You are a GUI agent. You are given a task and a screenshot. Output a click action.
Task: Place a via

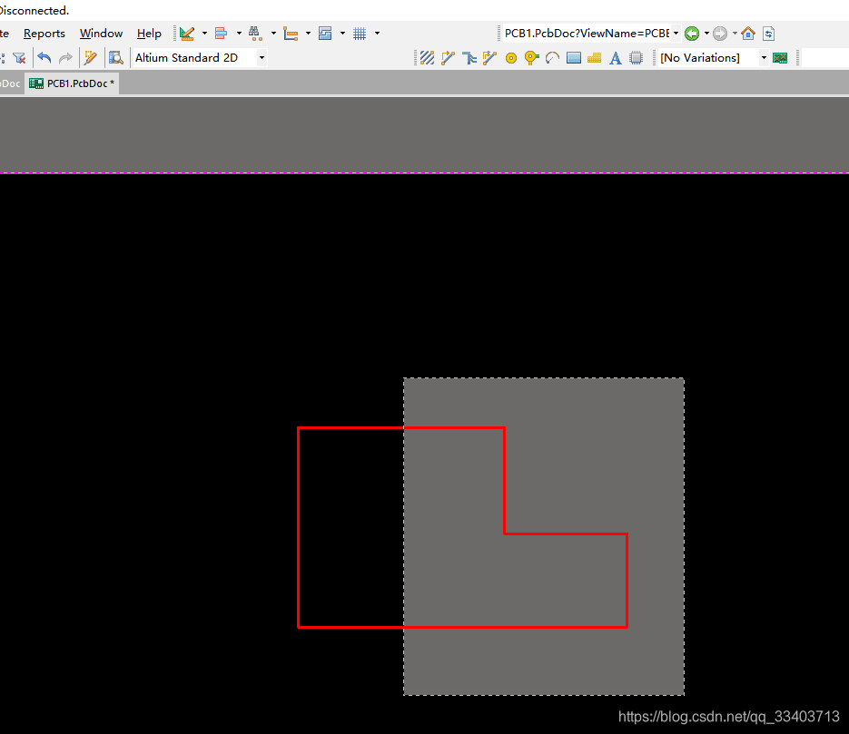point(532,58)
